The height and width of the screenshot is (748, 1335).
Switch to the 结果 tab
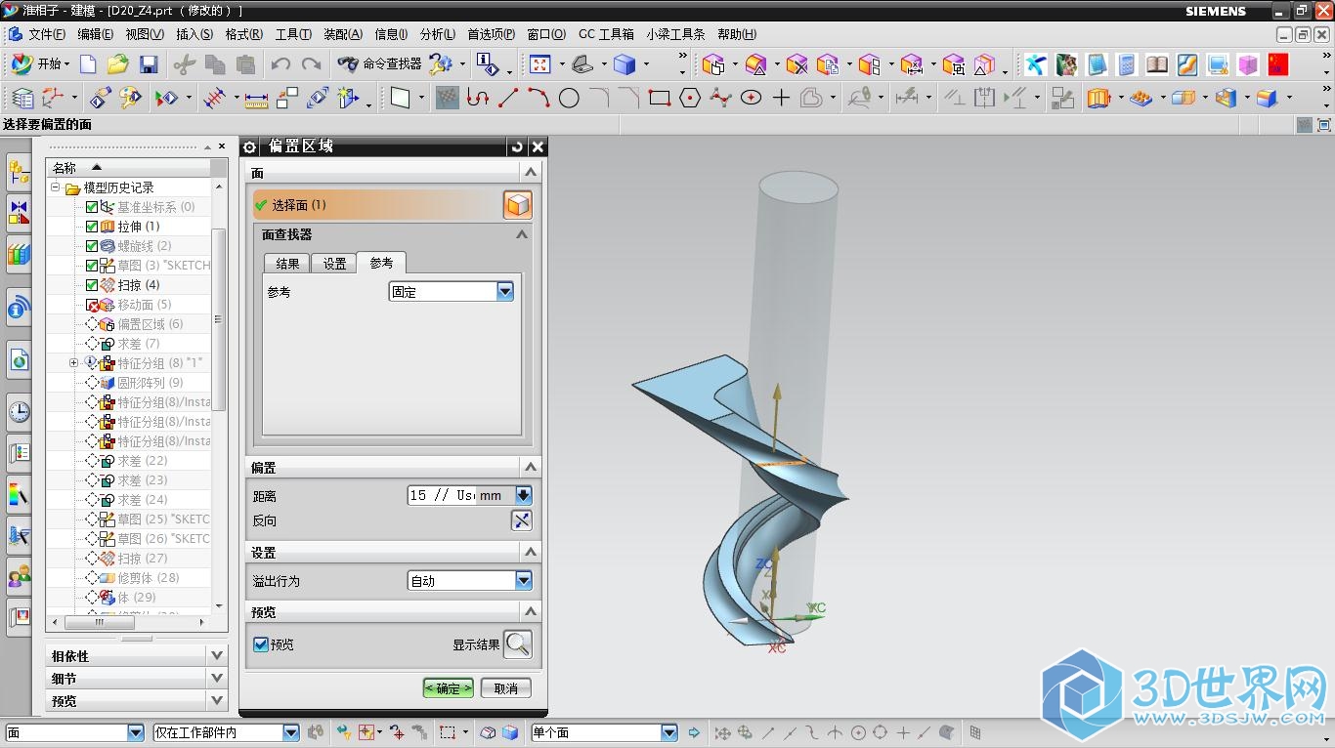click(x=287, y=264)
